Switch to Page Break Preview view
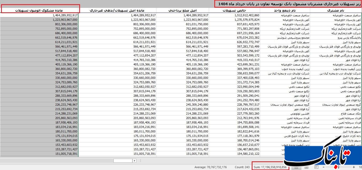Screen dimensions: 362x170 (x=316, y=167)
